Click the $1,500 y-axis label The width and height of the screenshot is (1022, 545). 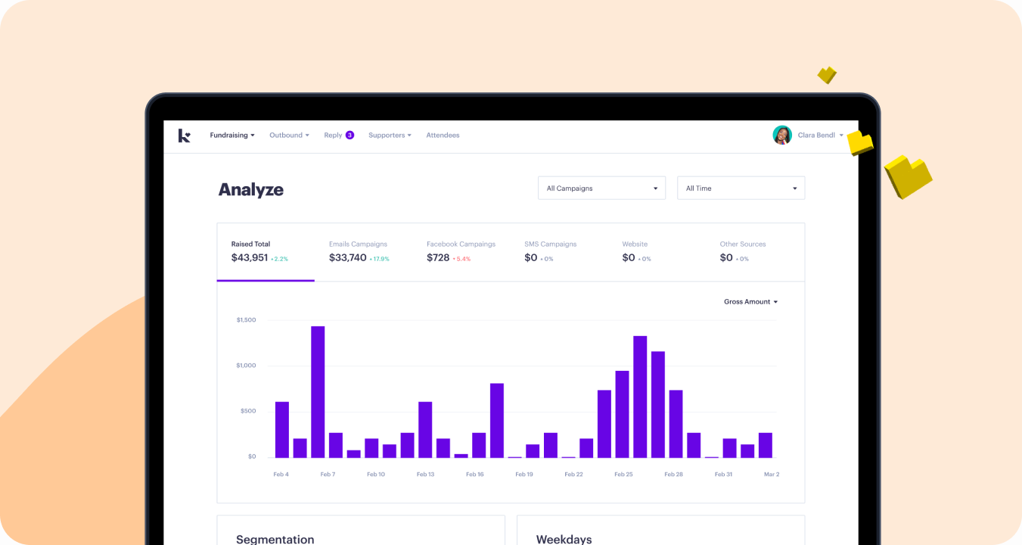click(246, 320)
